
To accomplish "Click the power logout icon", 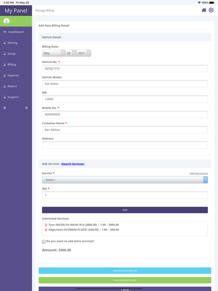I will (26, 108).
